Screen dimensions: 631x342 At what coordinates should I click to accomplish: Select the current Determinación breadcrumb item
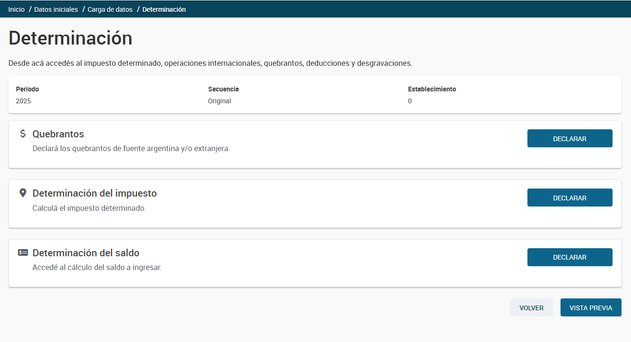[164, 9]
